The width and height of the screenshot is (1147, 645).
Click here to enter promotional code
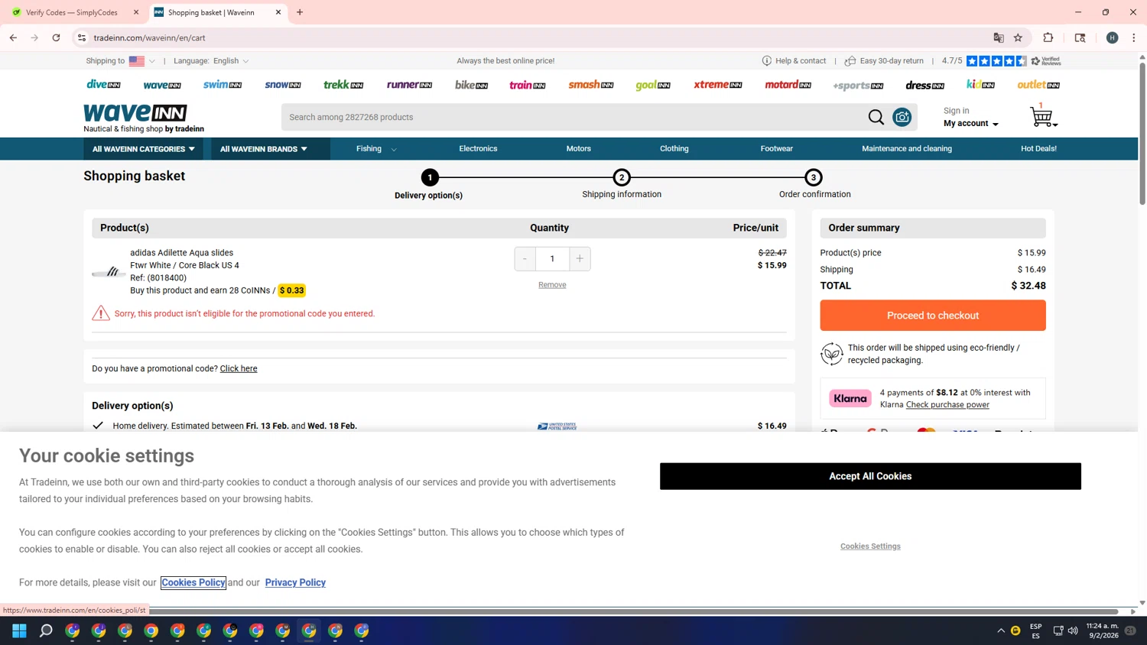pyautogui.click(x=239, y=368)
